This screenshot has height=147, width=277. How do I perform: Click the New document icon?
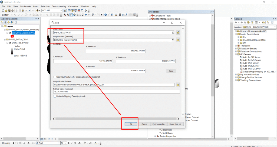click(3, 11)
